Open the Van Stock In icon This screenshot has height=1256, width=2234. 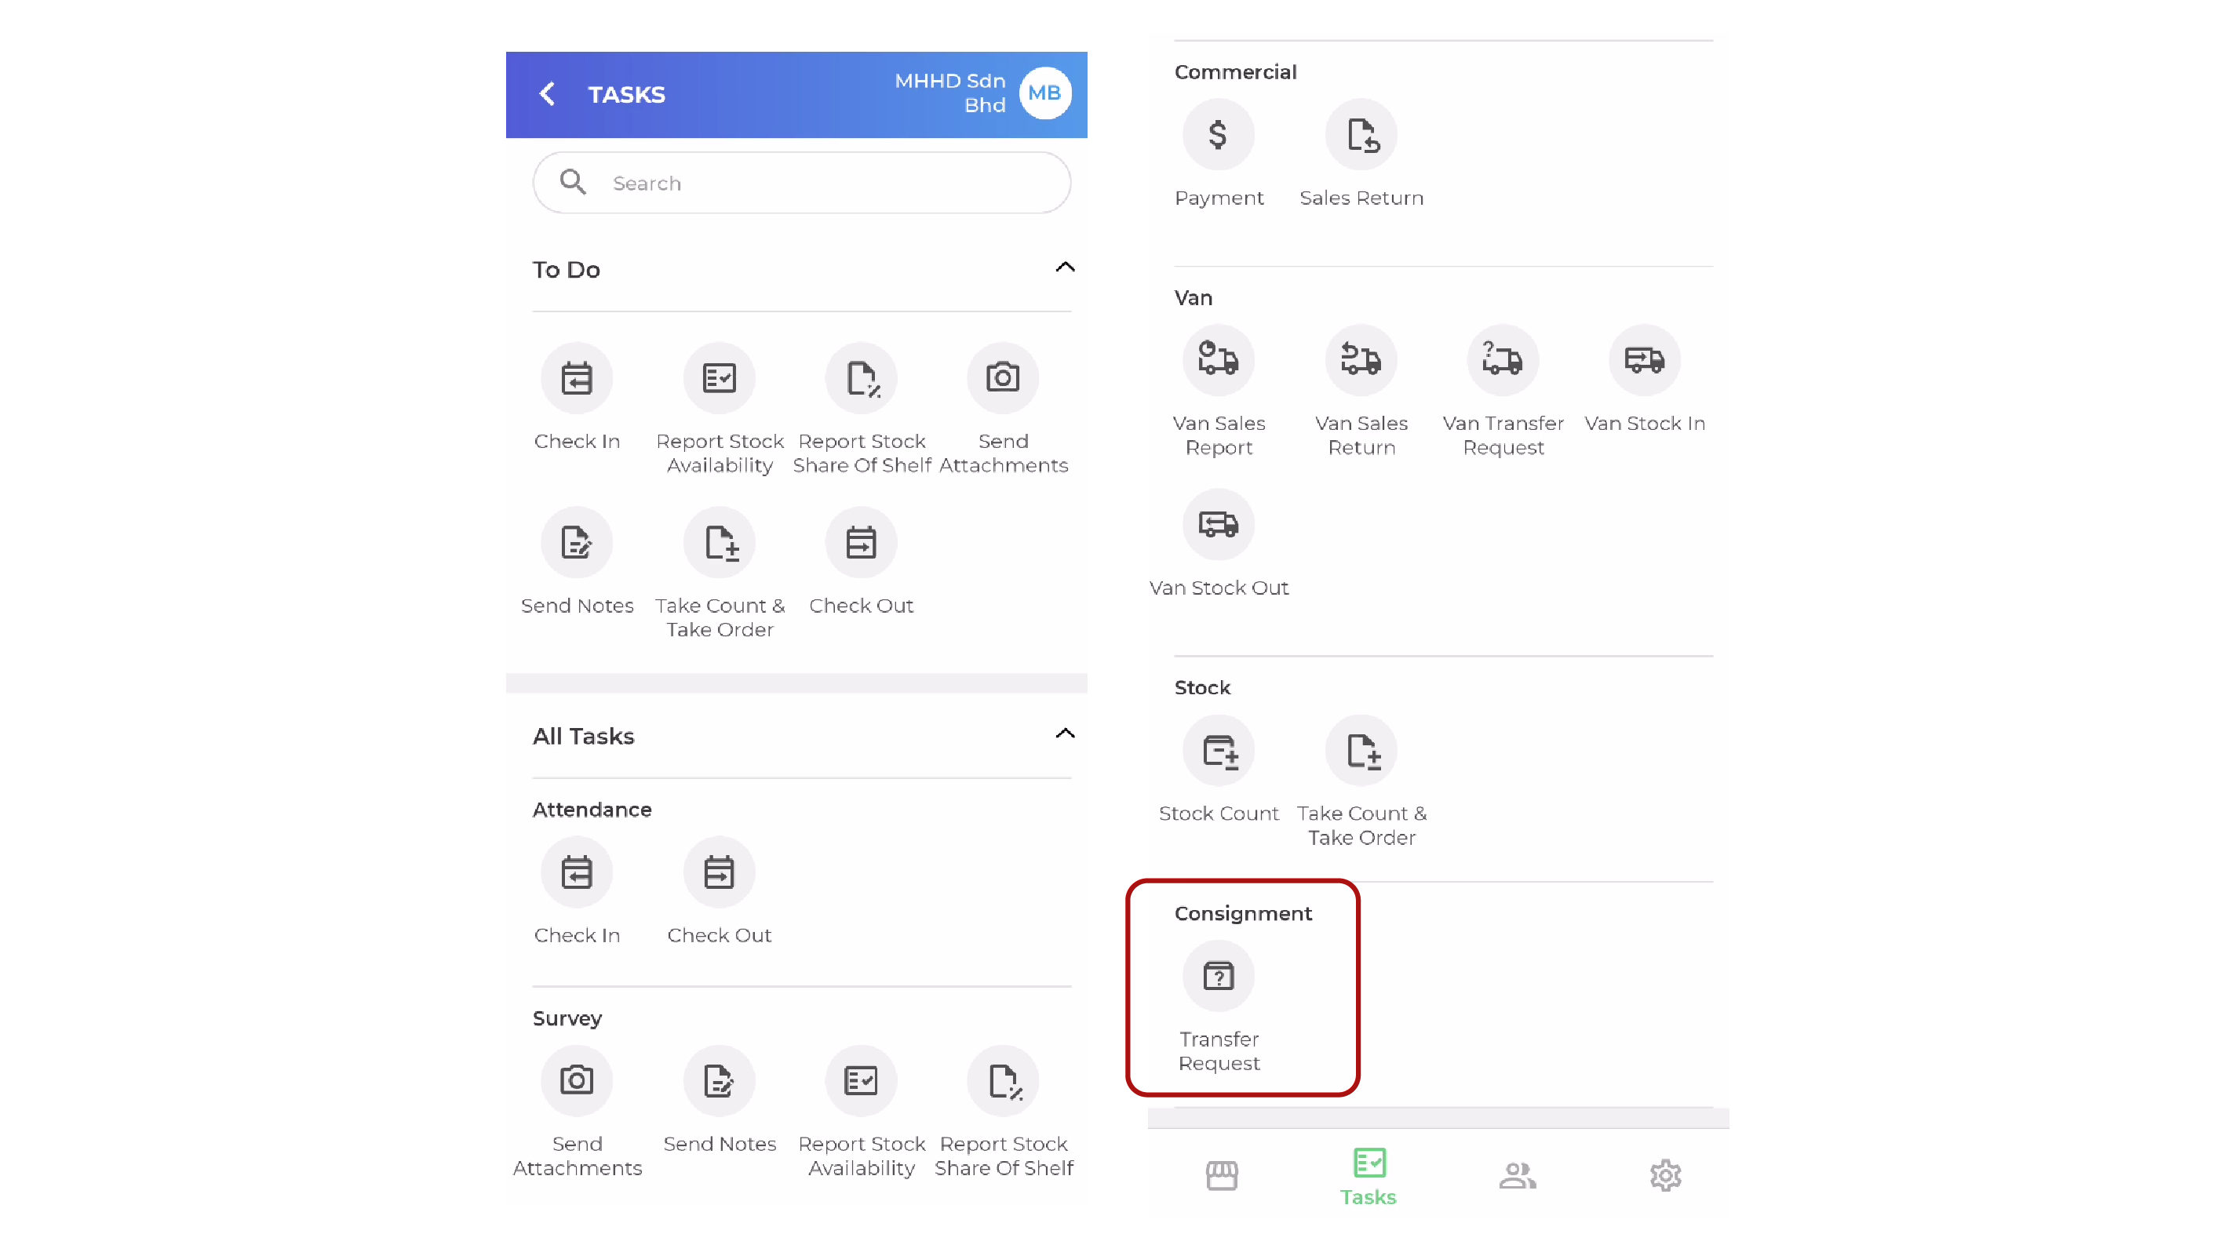click(x=1644, y=360)
